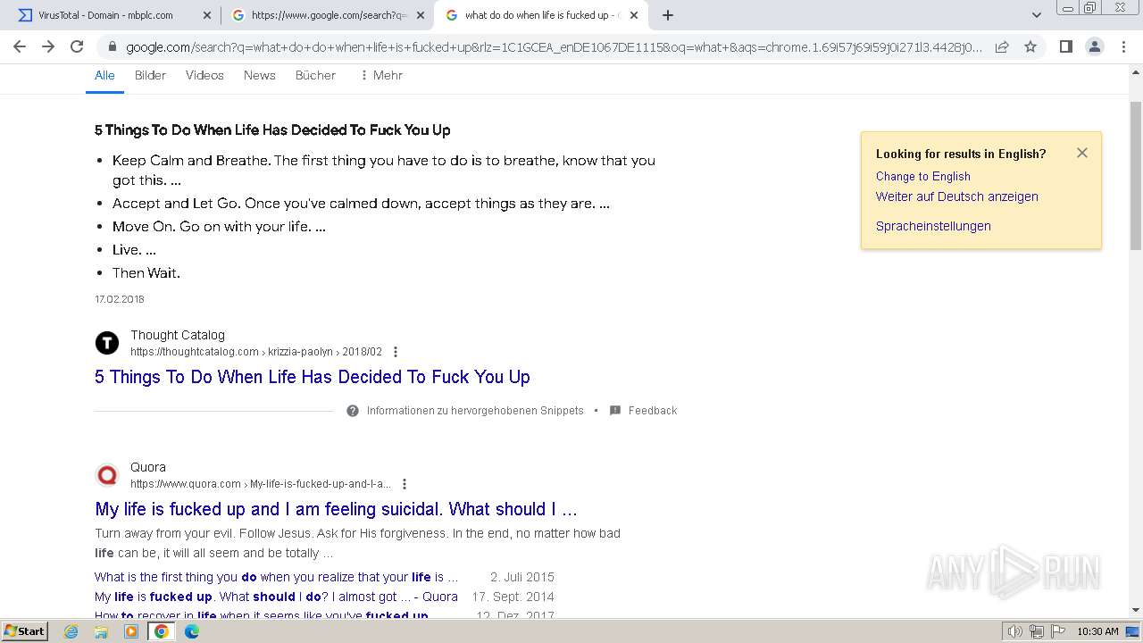Open more options for Quora result
The width and height of the screenshot is (1143, 643).
click(404, 484)
